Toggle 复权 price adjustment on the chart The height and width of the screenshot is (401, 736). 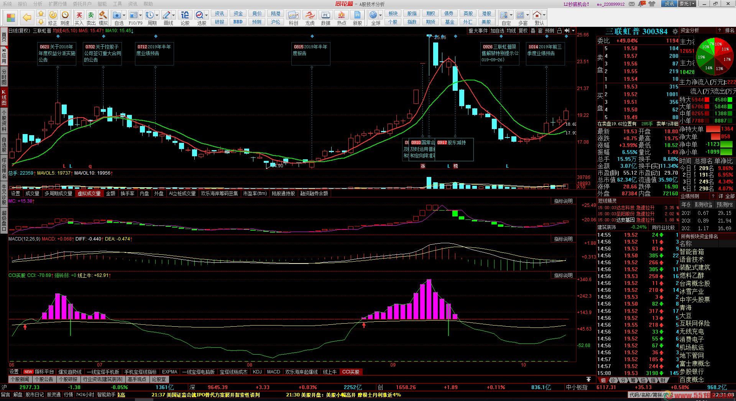(x=523, y=31)
